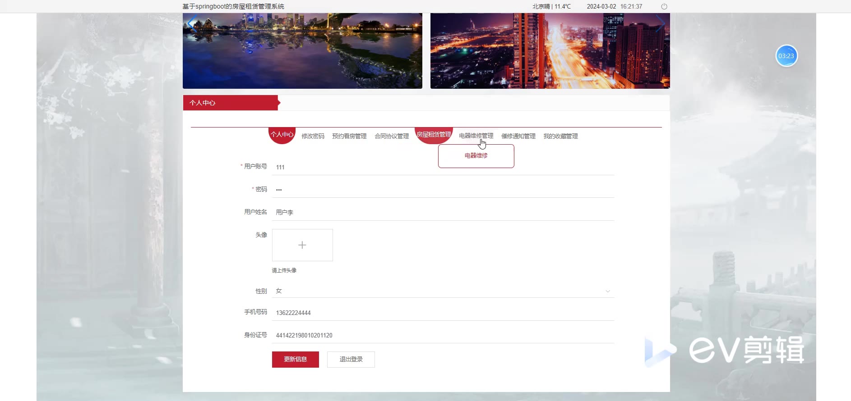Click the system title 基于springboot的房屋租赁管理系统
Screen dimensions: 851x401
coord(233,6)
